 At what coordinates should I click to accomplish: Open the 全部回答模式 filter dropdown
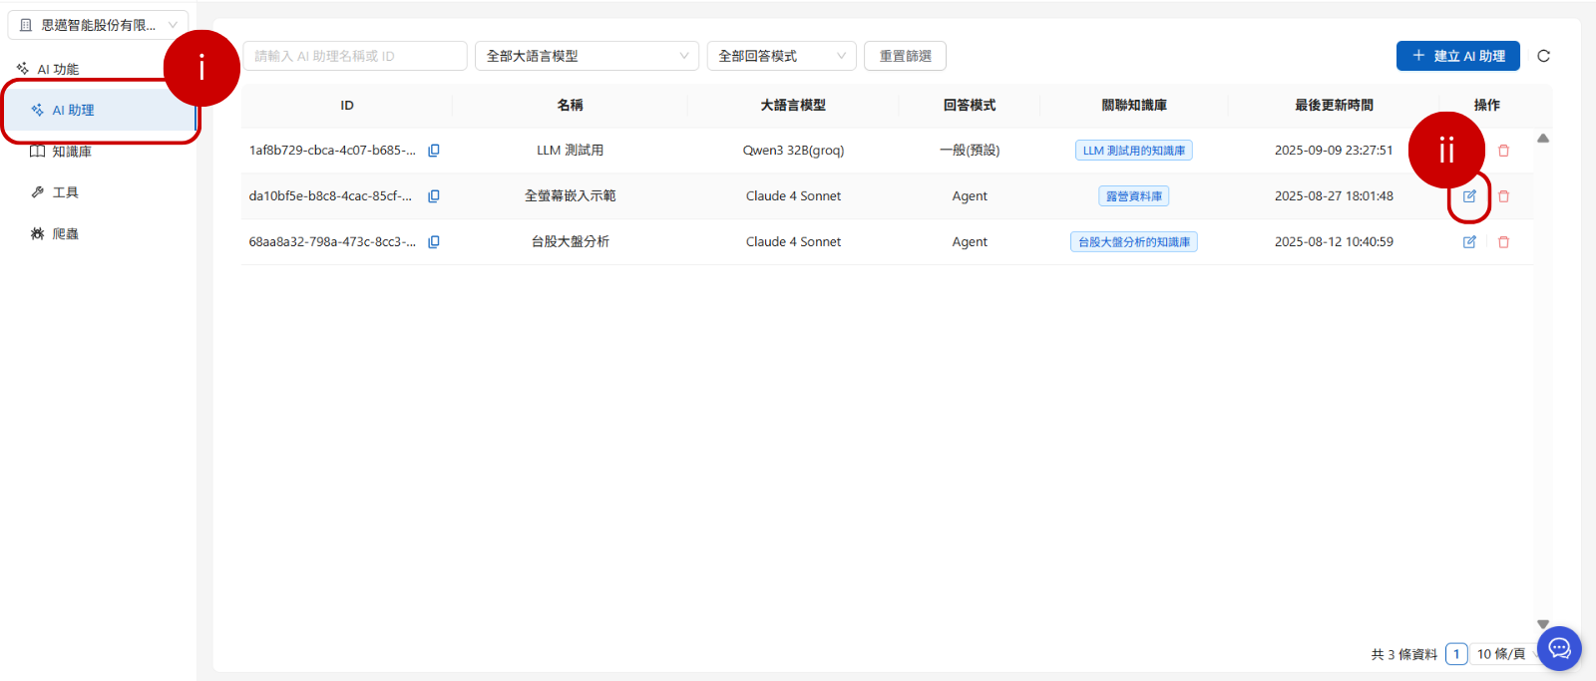[781, 56]
